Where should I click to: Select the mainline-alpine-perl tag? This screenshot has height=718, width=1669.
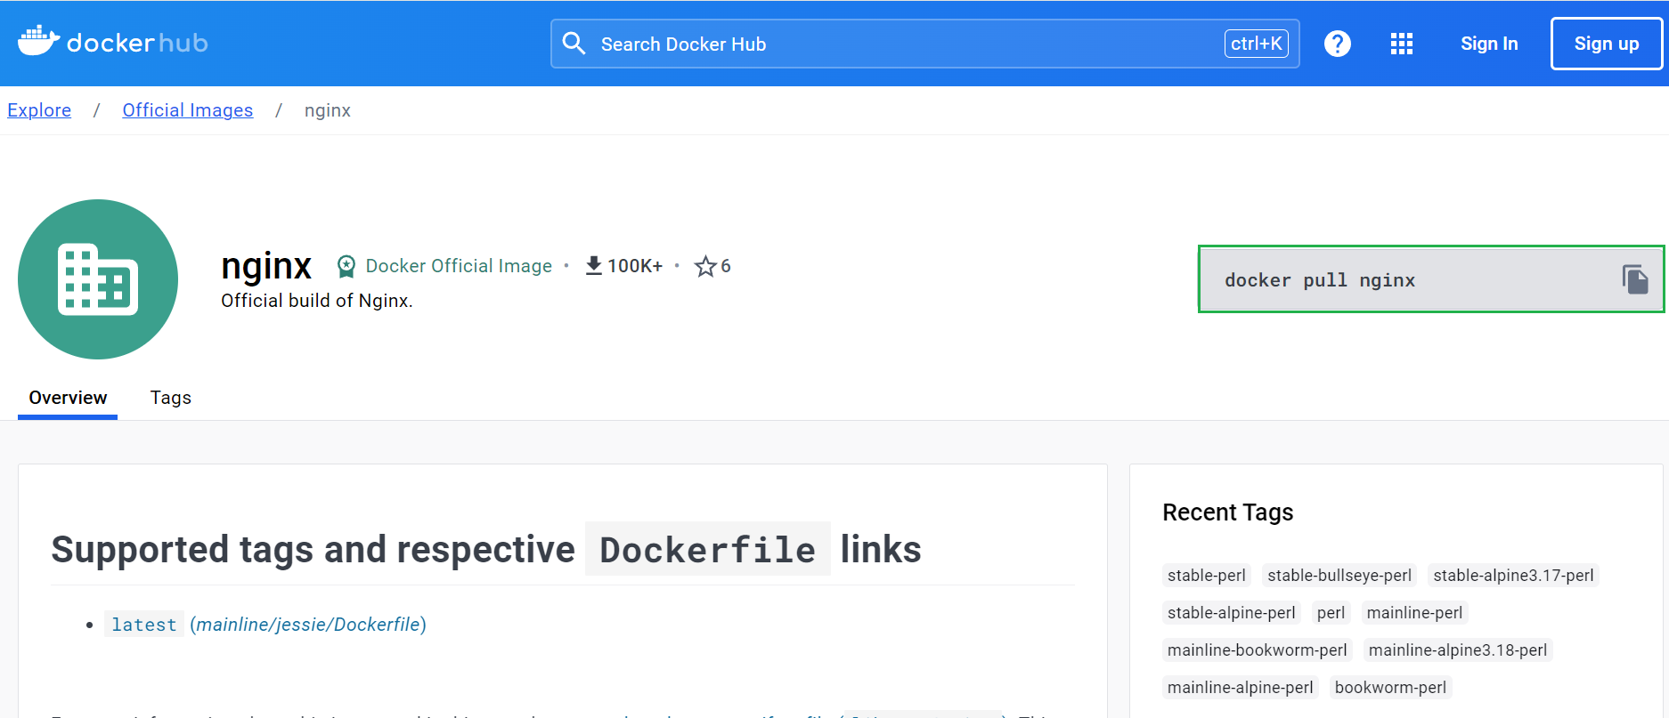tap(1241, 688)
